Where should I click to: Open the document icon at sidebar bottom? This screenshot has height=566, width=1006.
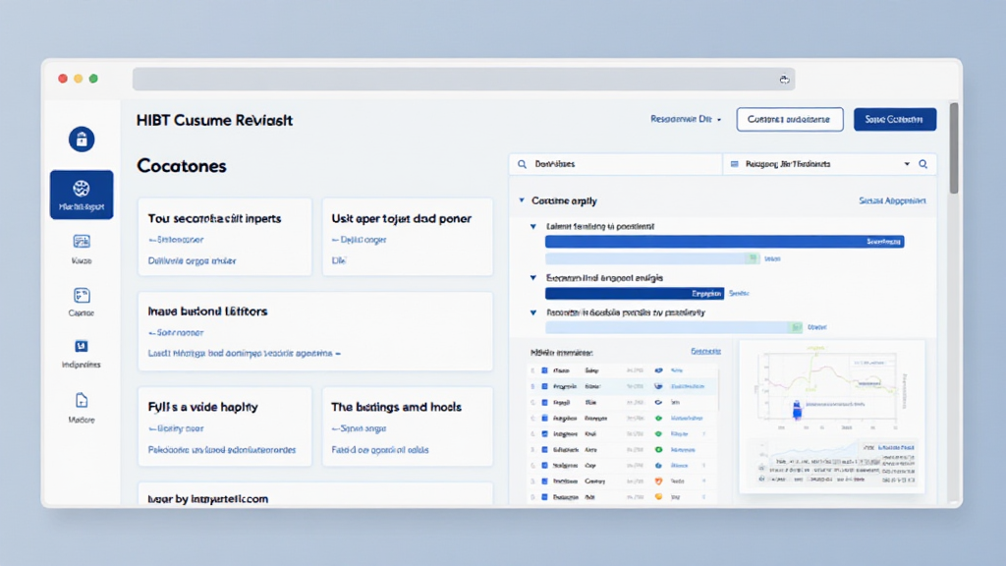click(x=82, y=400)
